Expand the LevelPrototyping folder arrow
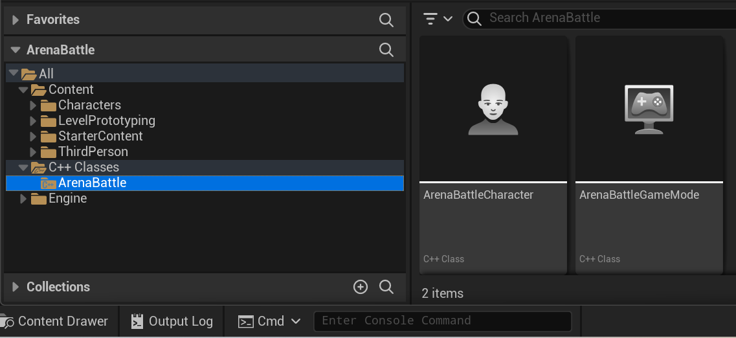Viewport: 736px width, 338px height. coord(33,120)
